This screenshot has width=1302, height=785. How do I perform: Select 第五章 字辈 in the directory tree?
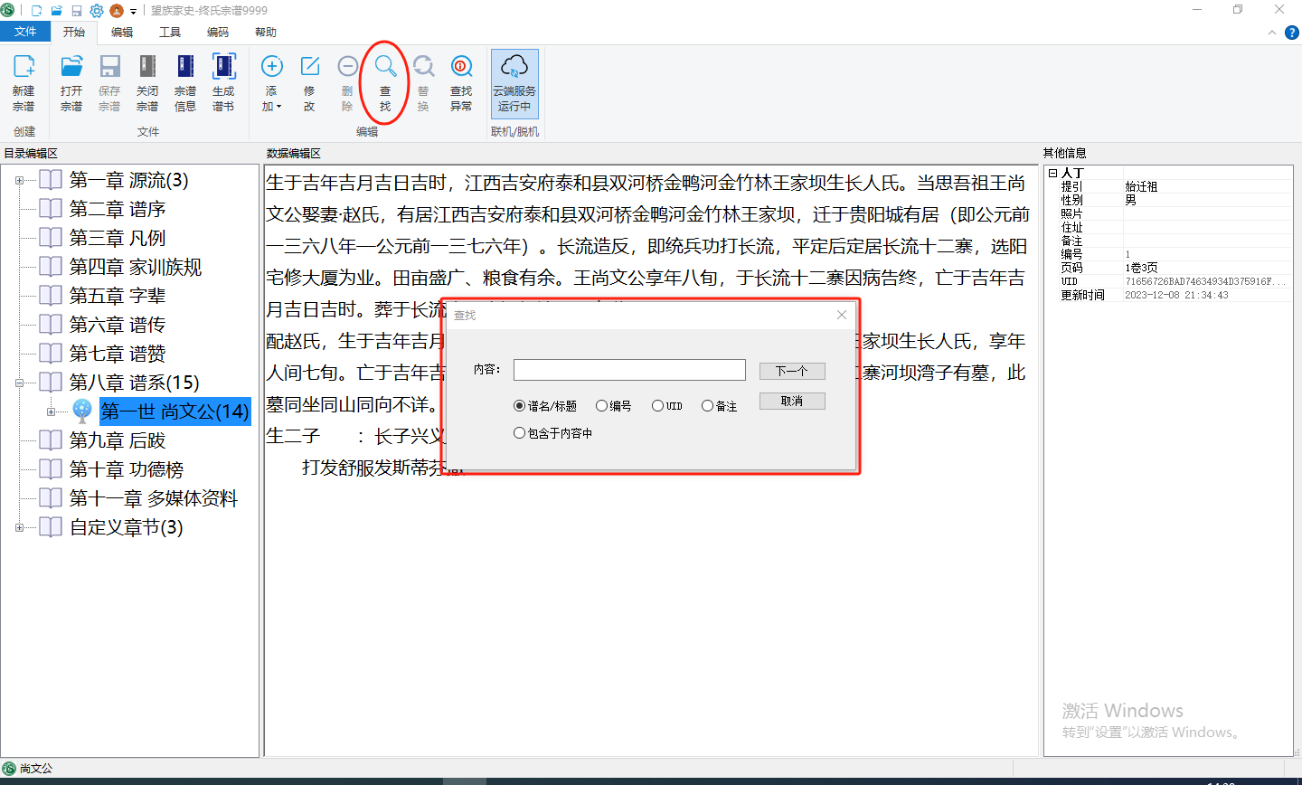click(117, 296)
